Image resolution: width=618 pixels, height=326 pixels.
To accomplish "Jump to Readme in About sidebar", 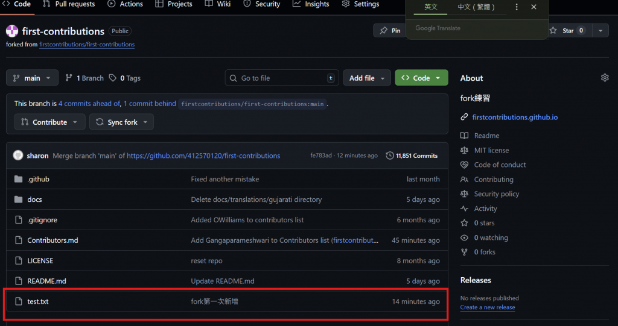I will click(x=486, y=136).
